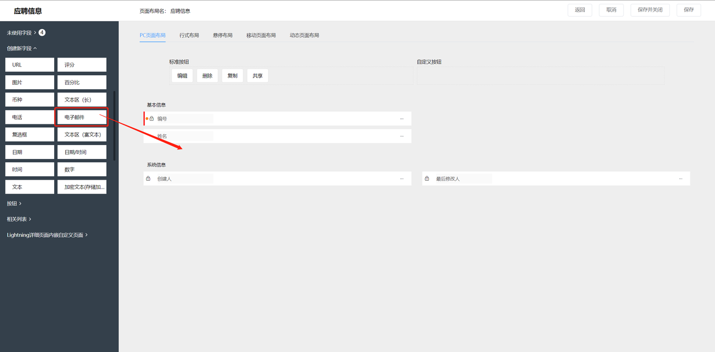Expand the 未使用字段 section
This screenshot has width=715, height=352.
click(21, 33)
